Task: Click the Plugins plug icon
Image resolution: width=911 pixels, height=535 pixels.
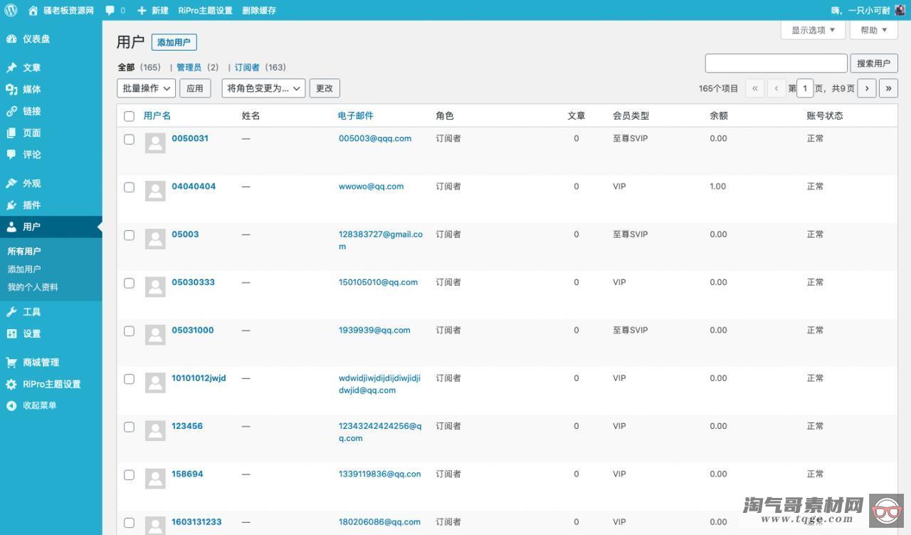Action: click(11, 204)
